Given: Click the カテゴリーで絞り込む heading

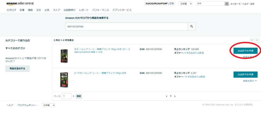Looking at the screenshot, I should [x=18, y=40].
